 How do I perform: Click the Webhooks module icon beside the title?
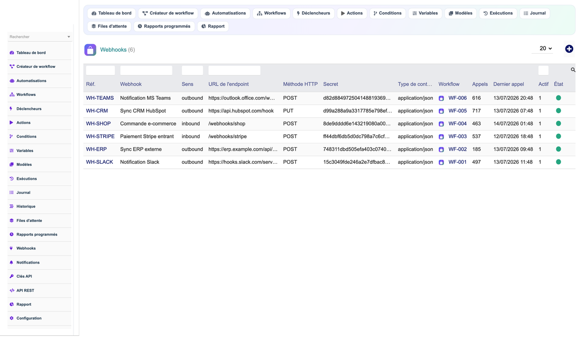90,50
